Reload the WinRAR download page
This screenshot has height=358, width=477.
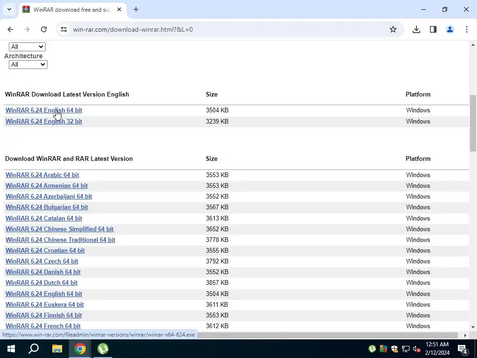pyautogui.click(x=44, y=29)
